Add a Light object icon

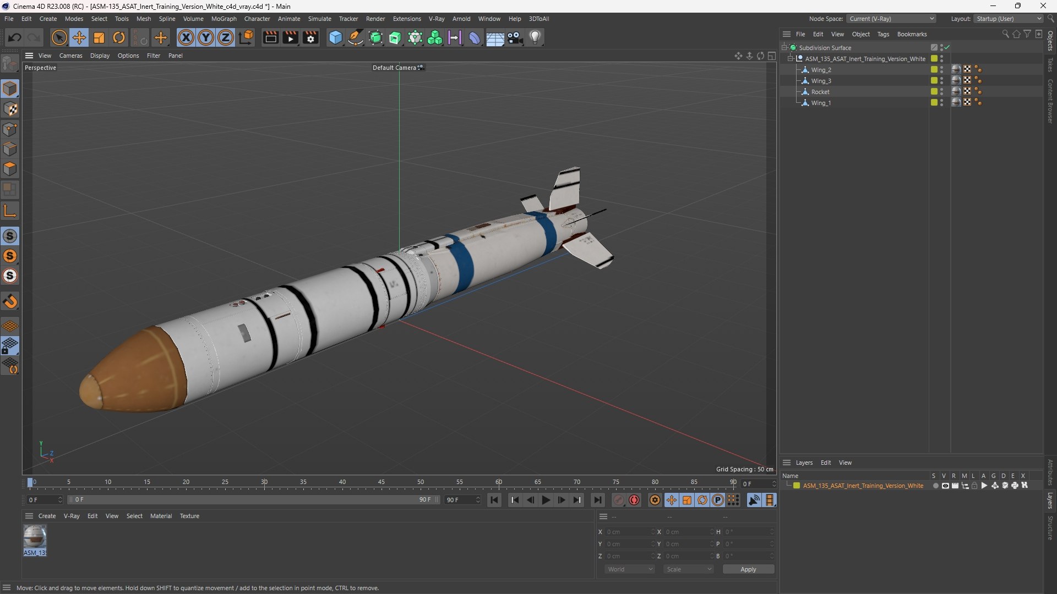(535, 37)
